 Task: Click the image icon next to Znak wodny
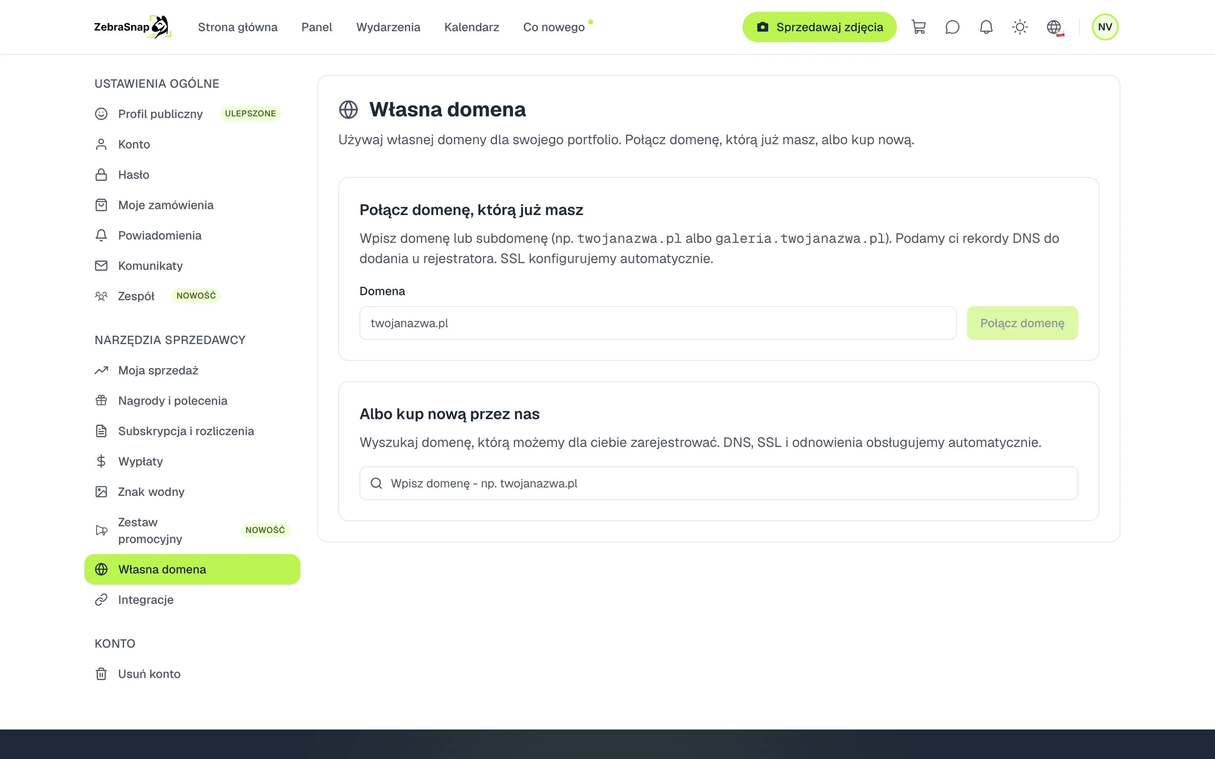(101, 492)
